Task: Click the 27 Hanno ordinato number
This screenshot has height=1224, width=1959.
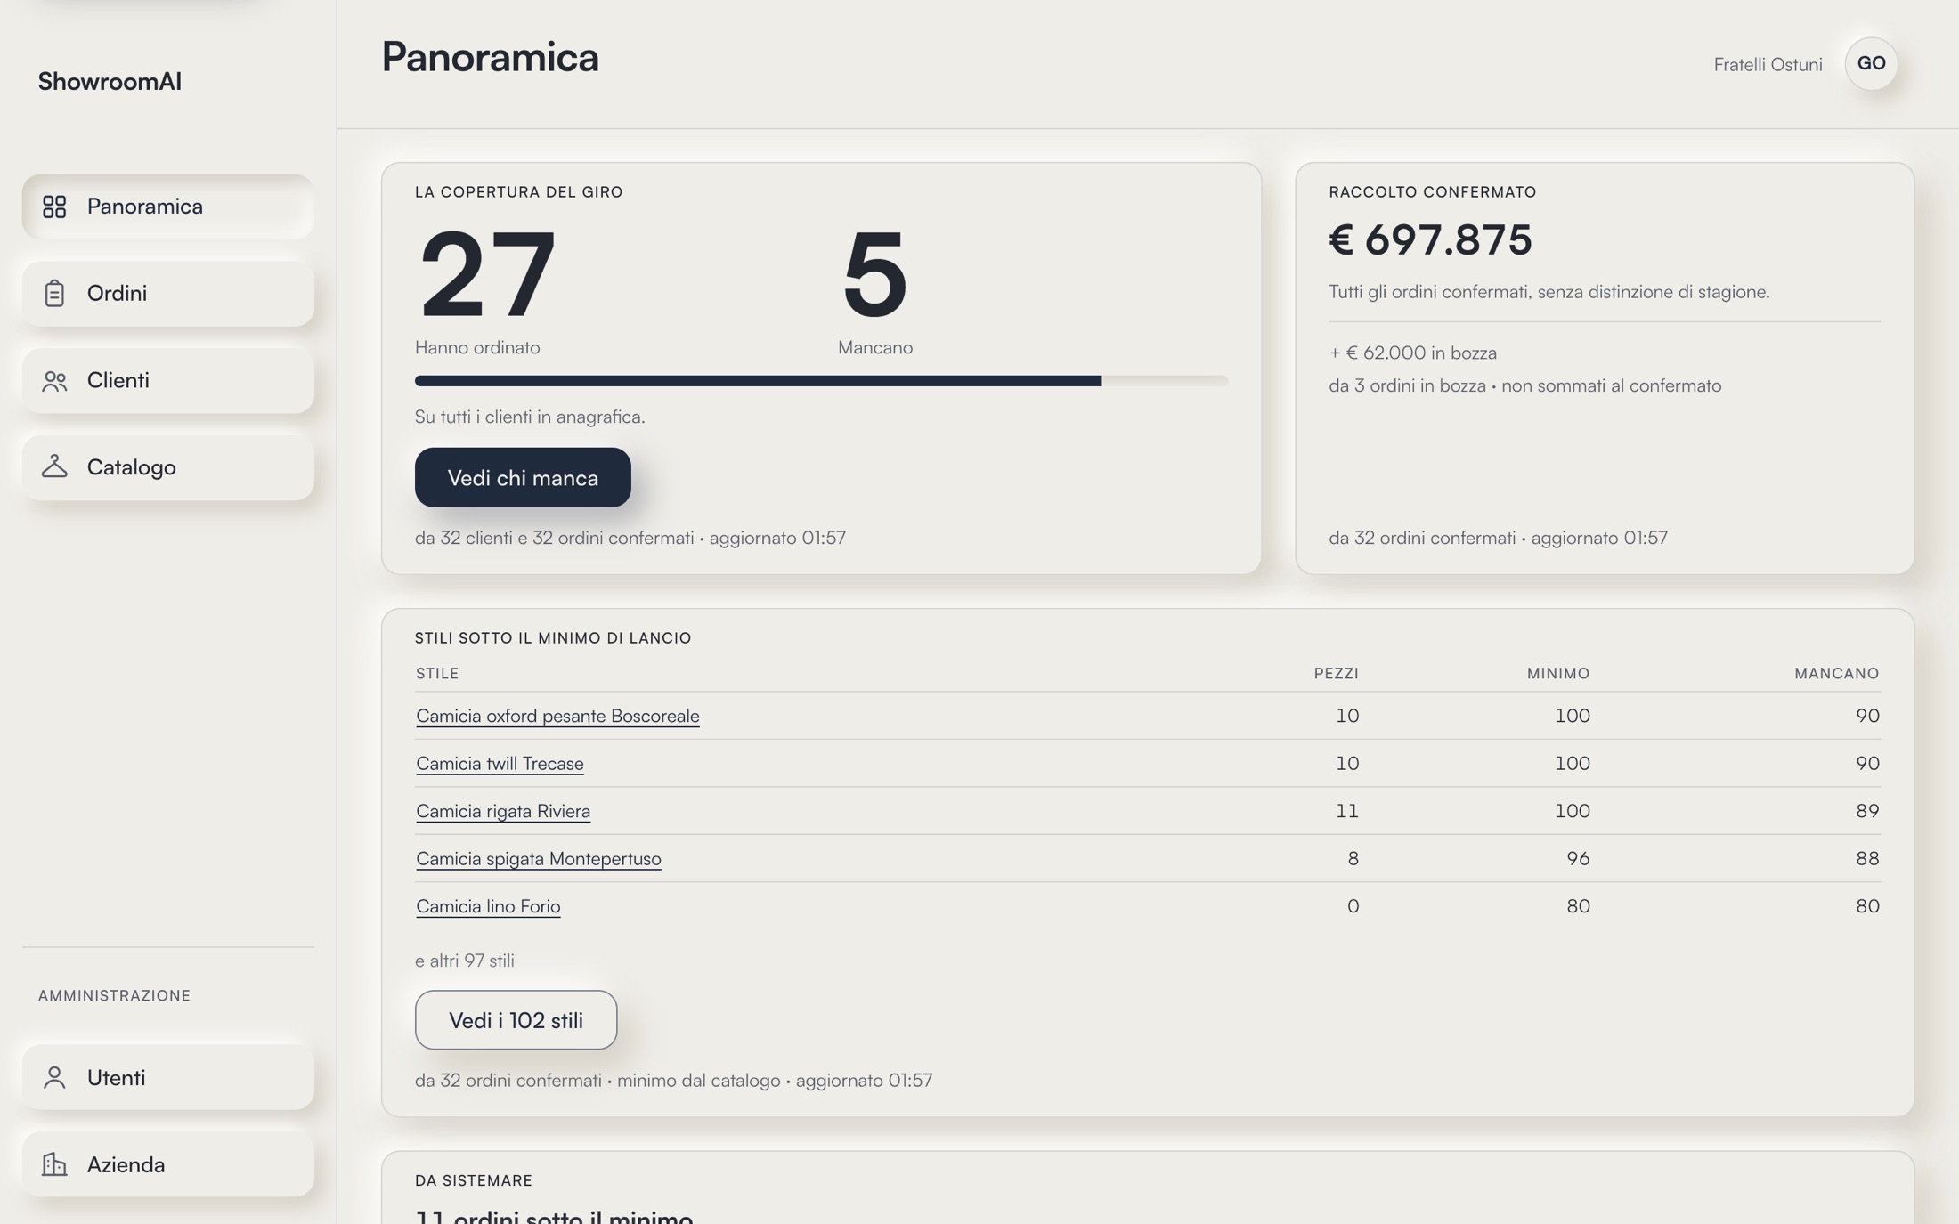Action: [487, 274]
